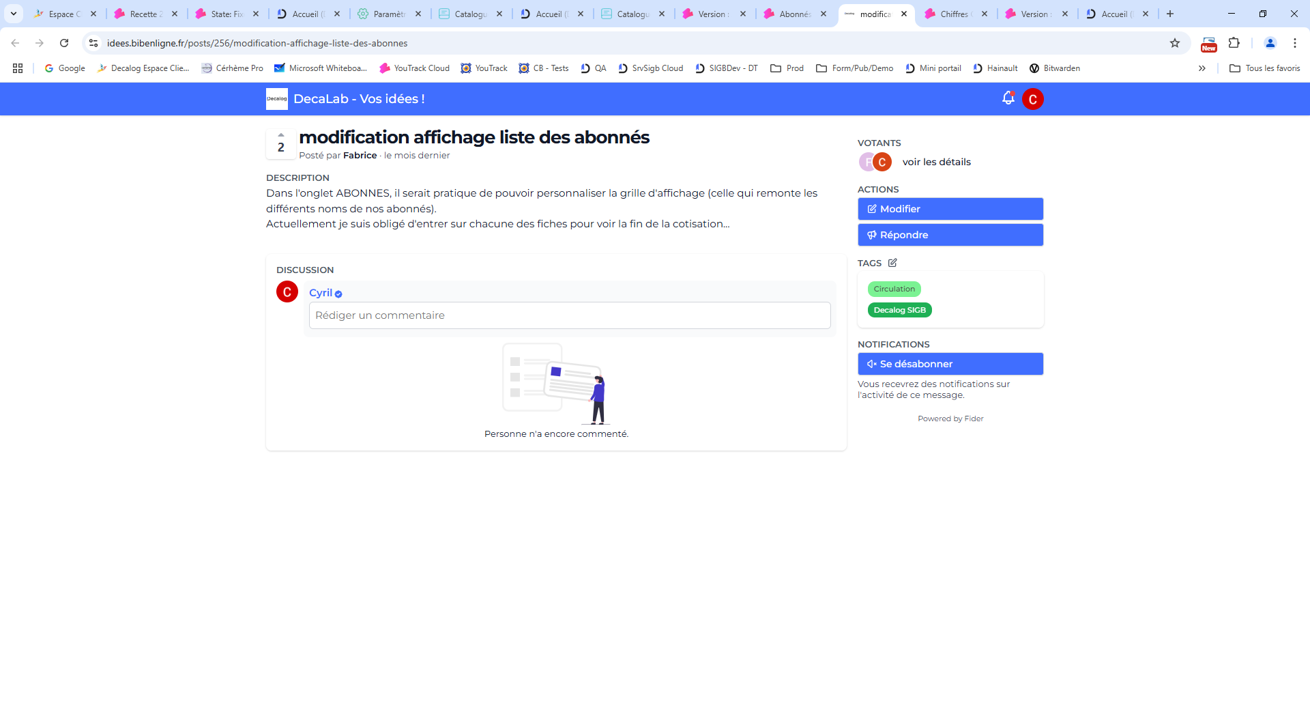Viewport: 1310px width, 710px height.
Task: Click the upvote arrow above vote count
Action: [x=280, y=135]
